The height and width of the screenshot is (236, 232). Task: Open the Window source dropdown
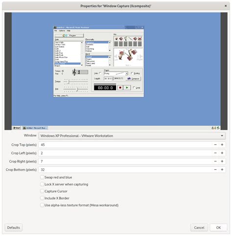tap(132, 136)
